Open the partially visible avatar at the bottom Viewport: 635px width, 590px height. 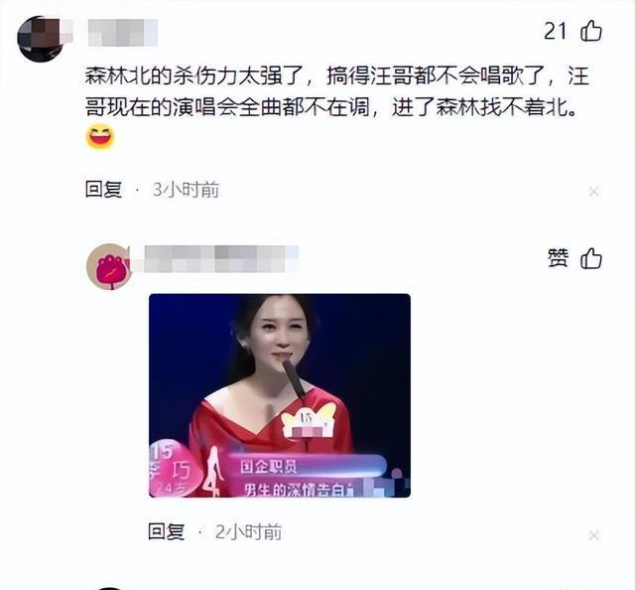(108, 588)
